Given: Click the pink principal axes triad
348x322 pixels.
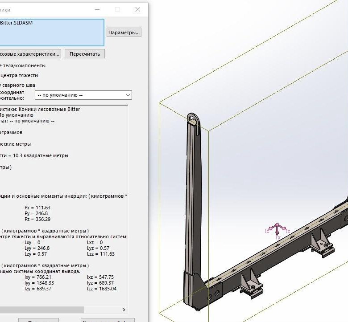Looking at the screenshot, I should point(277,229).
